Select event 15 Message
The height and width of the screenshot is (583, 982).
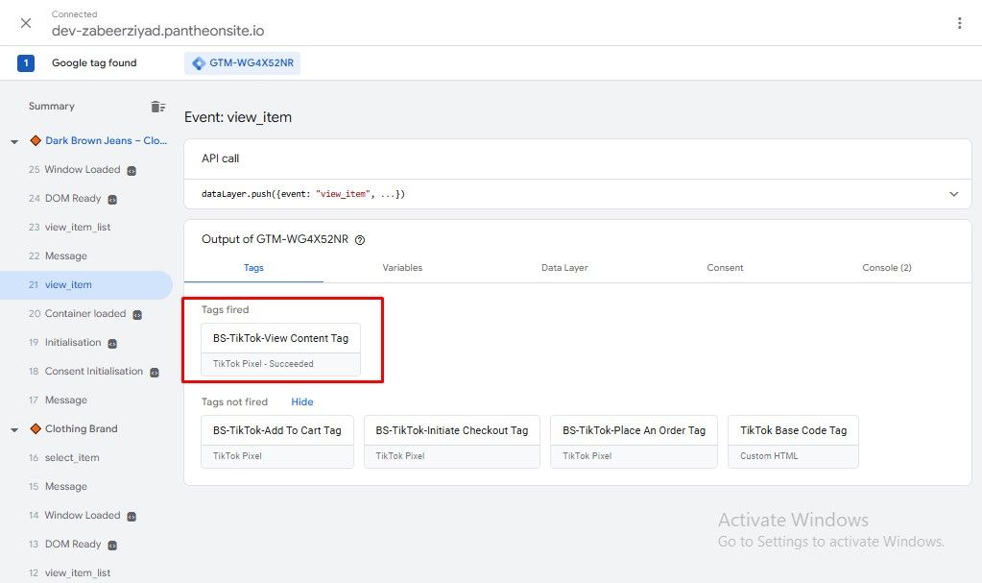58,486
